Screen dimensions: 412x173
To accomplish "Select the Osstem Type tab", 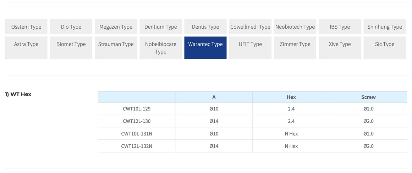I will 26,27.
